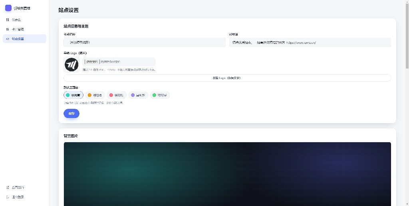Open 查看前台 external link in sidebar
The height and width of the screenshot is (206, 409).
tap(24, 188)
